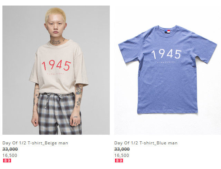
Task: Open the beige T-shirt model photo
Action: (x=56, y=70)
